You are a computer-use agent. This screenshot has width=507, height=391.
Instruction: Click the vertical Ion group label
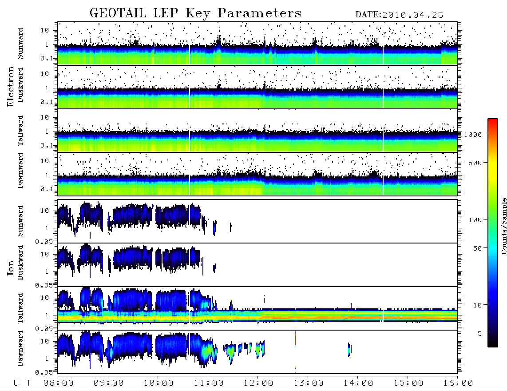[x=10, y=267]
